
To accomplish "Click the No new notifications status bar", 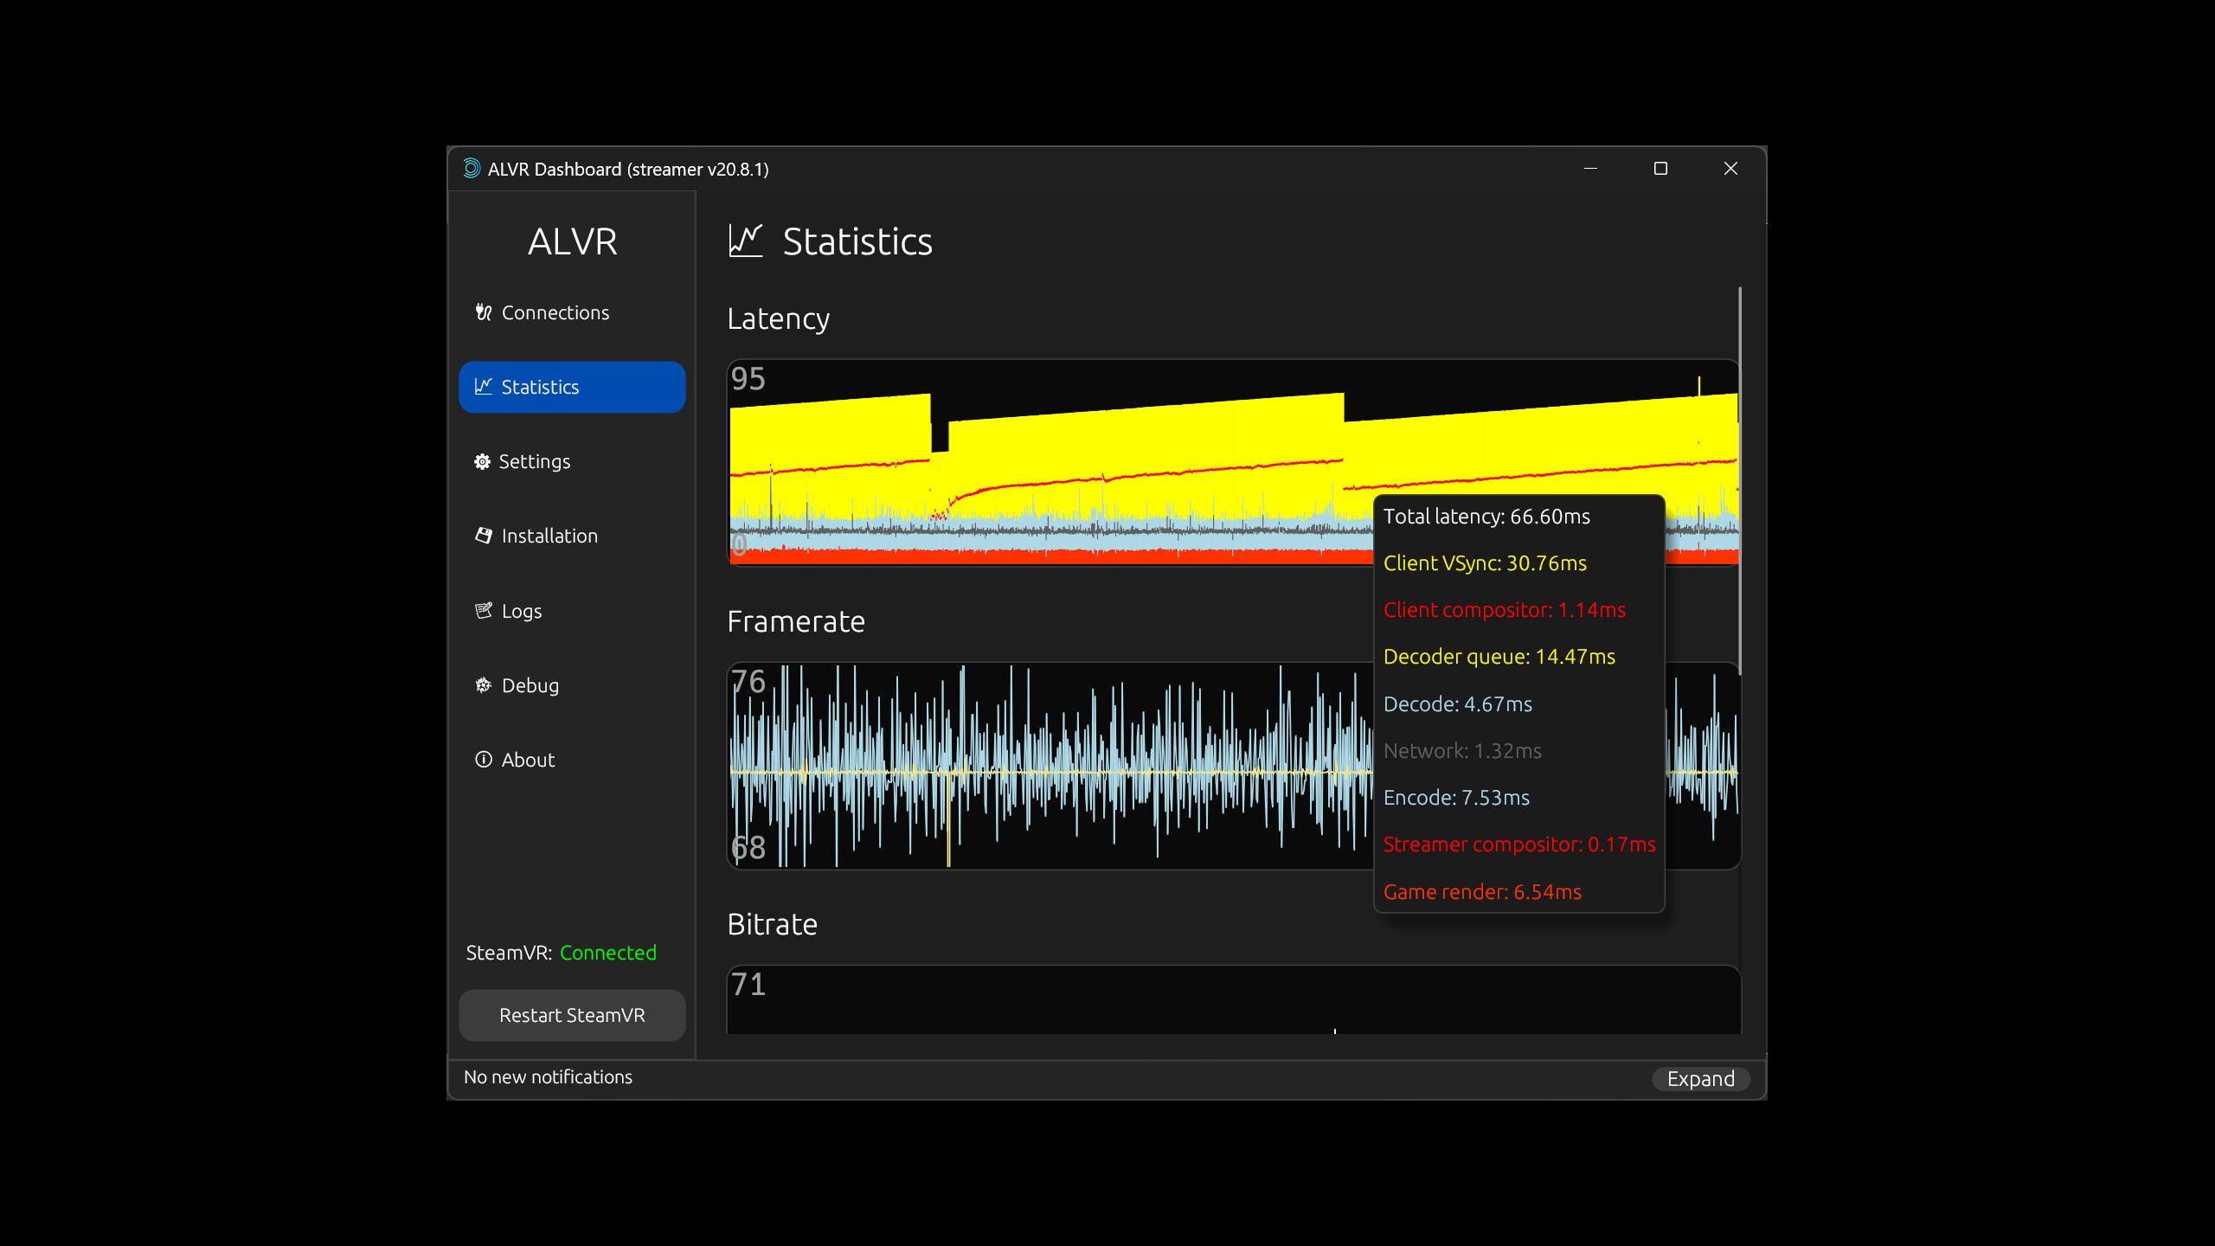I will [548, 1077].
